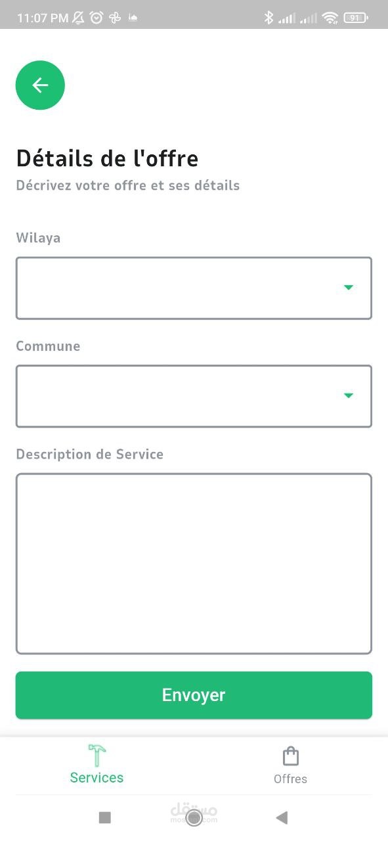Tap the hammer Services icon
388x841 pixels.
(97, 755)
